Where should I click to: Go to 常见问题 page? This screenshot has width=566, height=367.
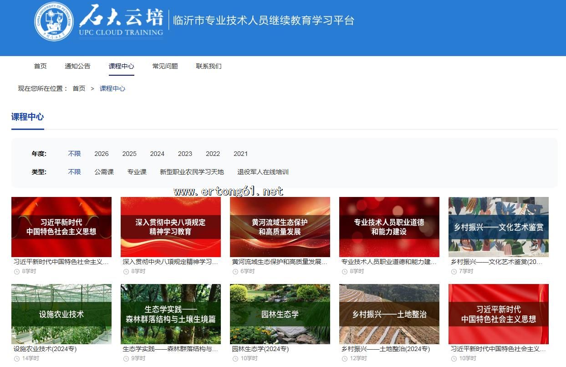(x=165, y=66)
